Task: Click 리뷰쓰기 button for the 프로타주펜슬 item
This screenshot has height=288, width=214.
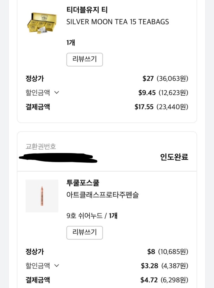Action: pyautogui.click(x=84, y=232)
